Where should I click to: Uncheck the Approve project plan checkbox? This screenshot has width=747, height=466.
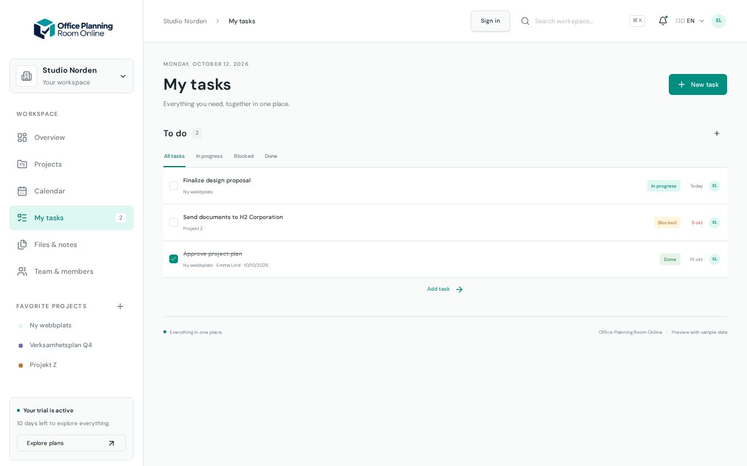173,259
